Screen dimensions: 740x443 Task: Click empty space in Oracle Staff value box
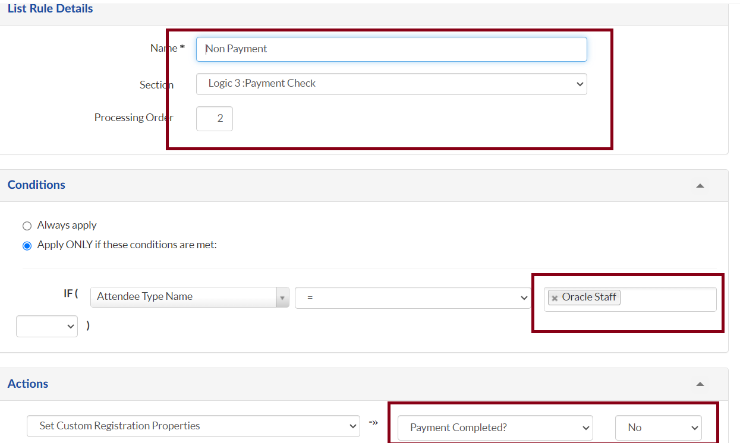669,299
